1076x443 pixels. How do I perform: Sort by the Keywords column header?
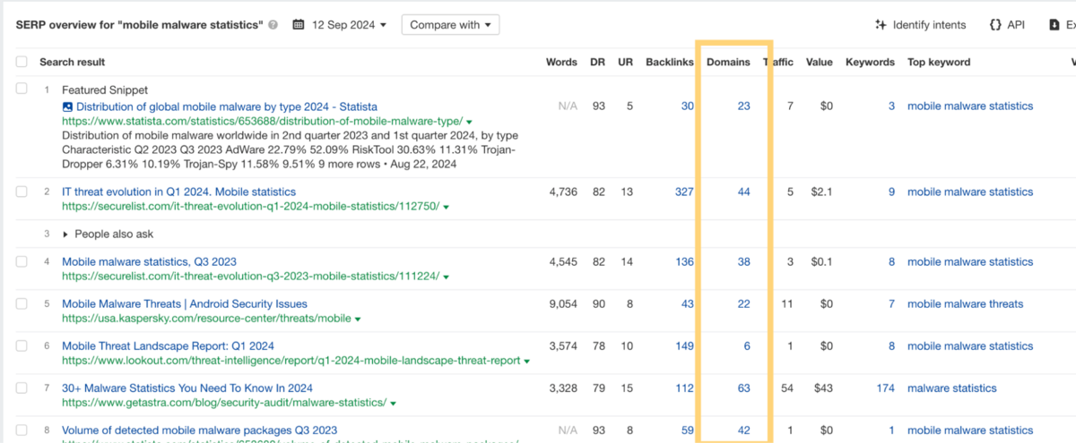pyautogui.click(x=870, y=62)
